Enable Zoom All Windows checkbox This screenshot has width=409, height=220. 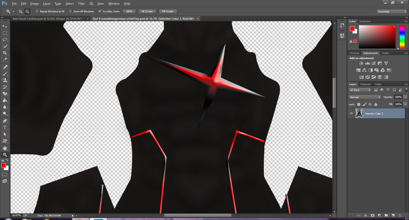(x=70, y=11)
